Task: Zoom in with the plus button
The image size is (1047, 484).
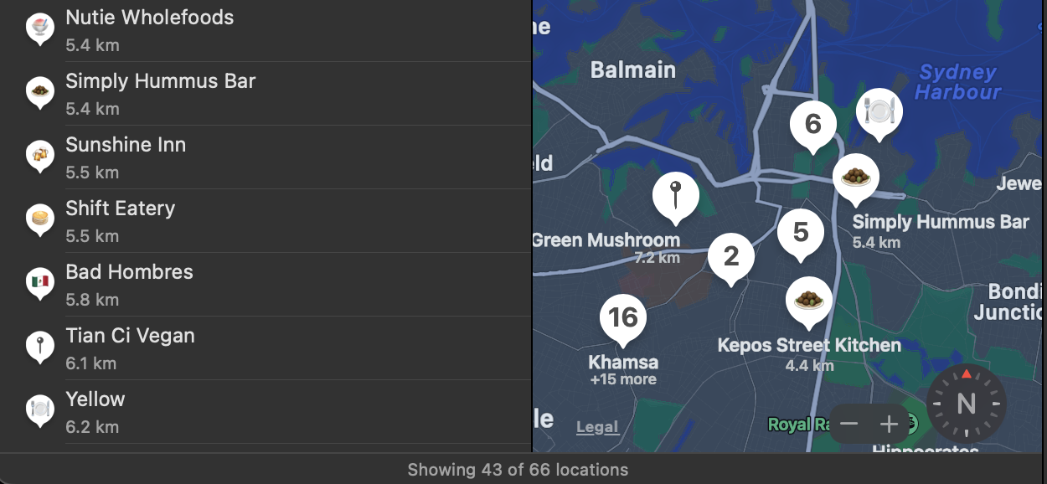Action: click(x=889, y=424)
